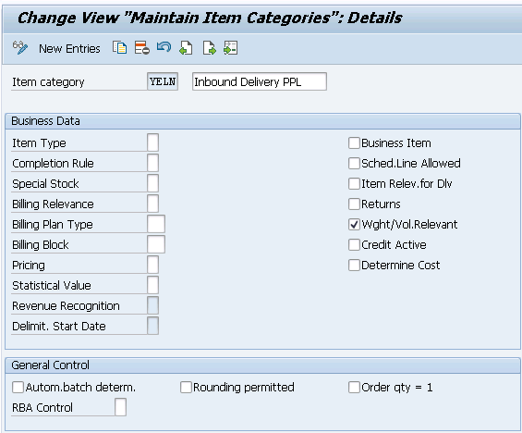This screenshot has height=433, width=522.
Task: Click the Delete entry icon
Action: [x=142, y=48]
